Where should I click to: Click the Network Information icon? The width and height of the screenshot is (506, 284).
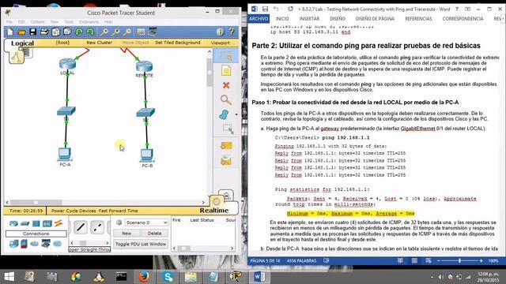pyautogui.click(x=220, y=32)
